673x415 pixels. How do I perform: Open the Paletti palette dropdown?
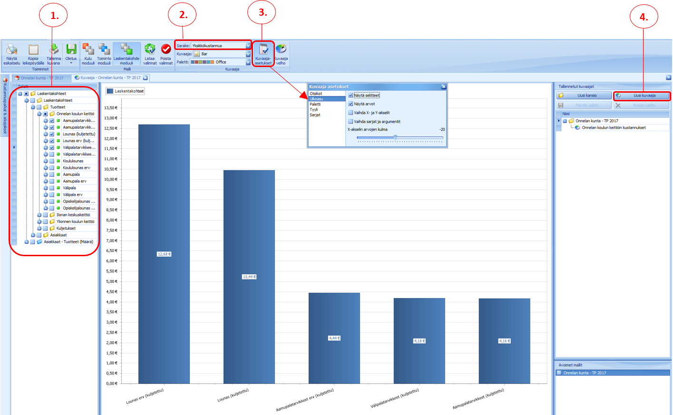pyautogui.click(x=248, y=62)
